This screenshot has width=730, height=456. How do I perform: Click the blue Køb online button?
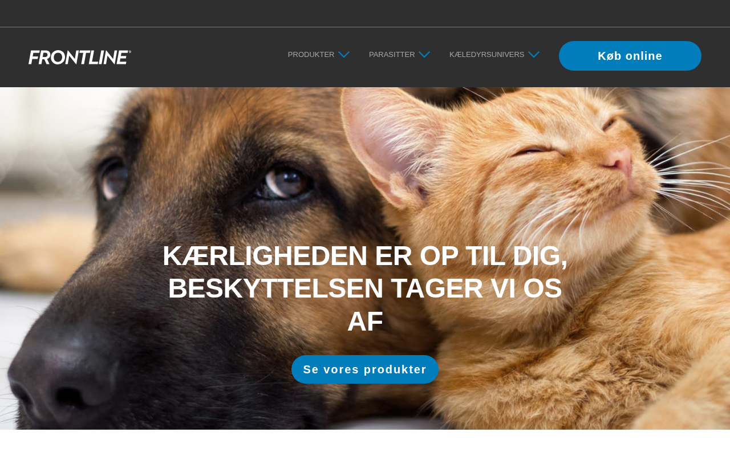[630, 56]
